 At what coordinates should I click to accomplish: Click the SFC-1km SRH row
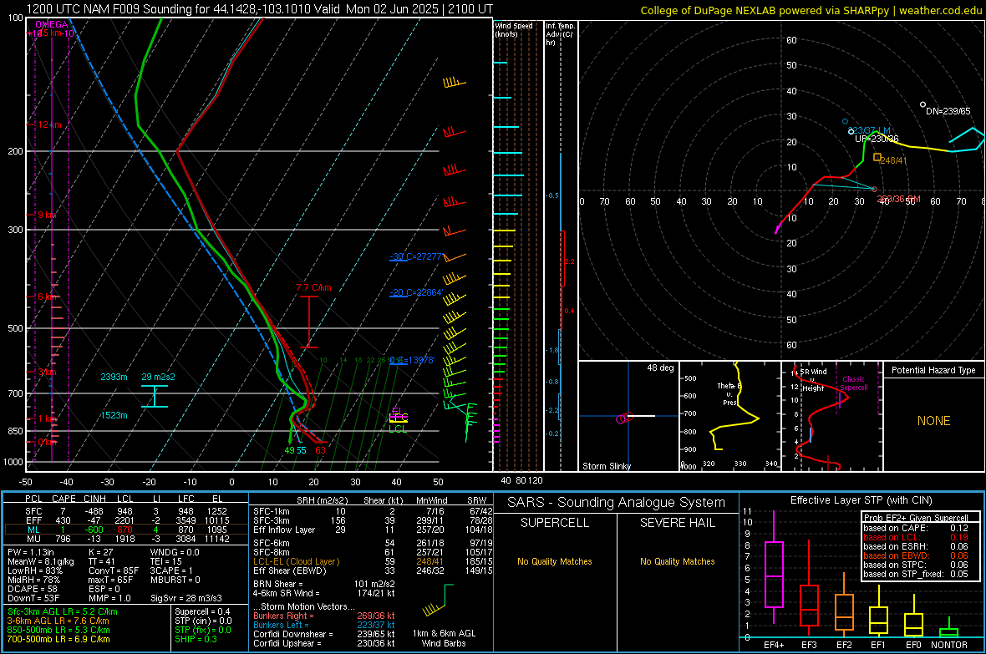click(373, 511)
